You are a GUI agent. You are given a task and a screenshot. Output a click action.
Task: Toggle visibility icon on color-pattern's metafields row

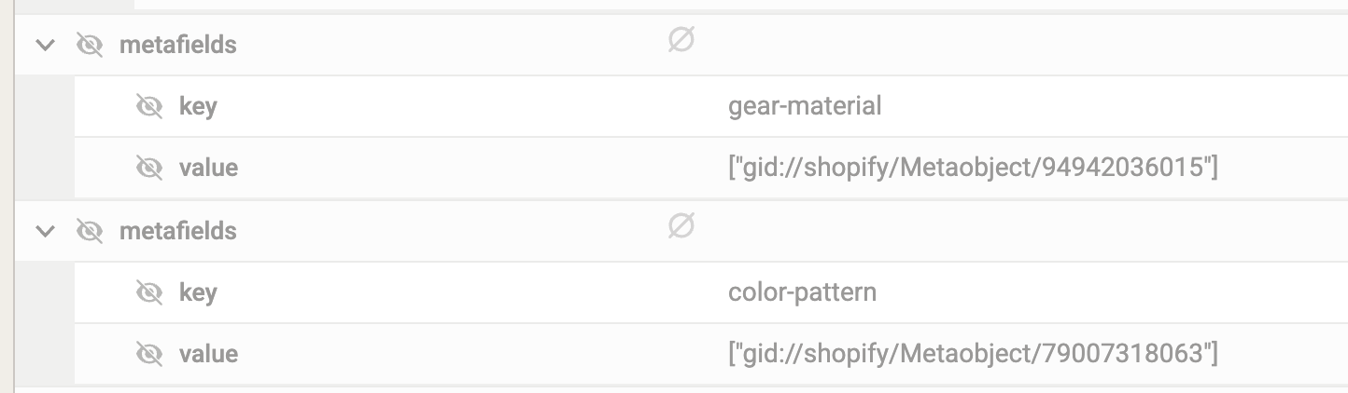click(90, 231)
